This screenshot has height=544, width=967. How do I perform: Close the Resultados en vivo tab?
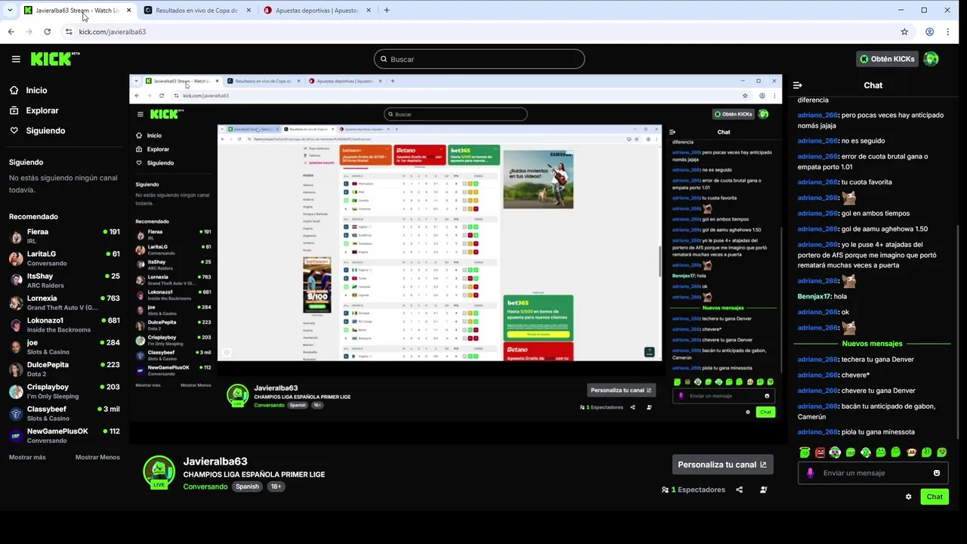pyautogui.click(x=249, y=11)
